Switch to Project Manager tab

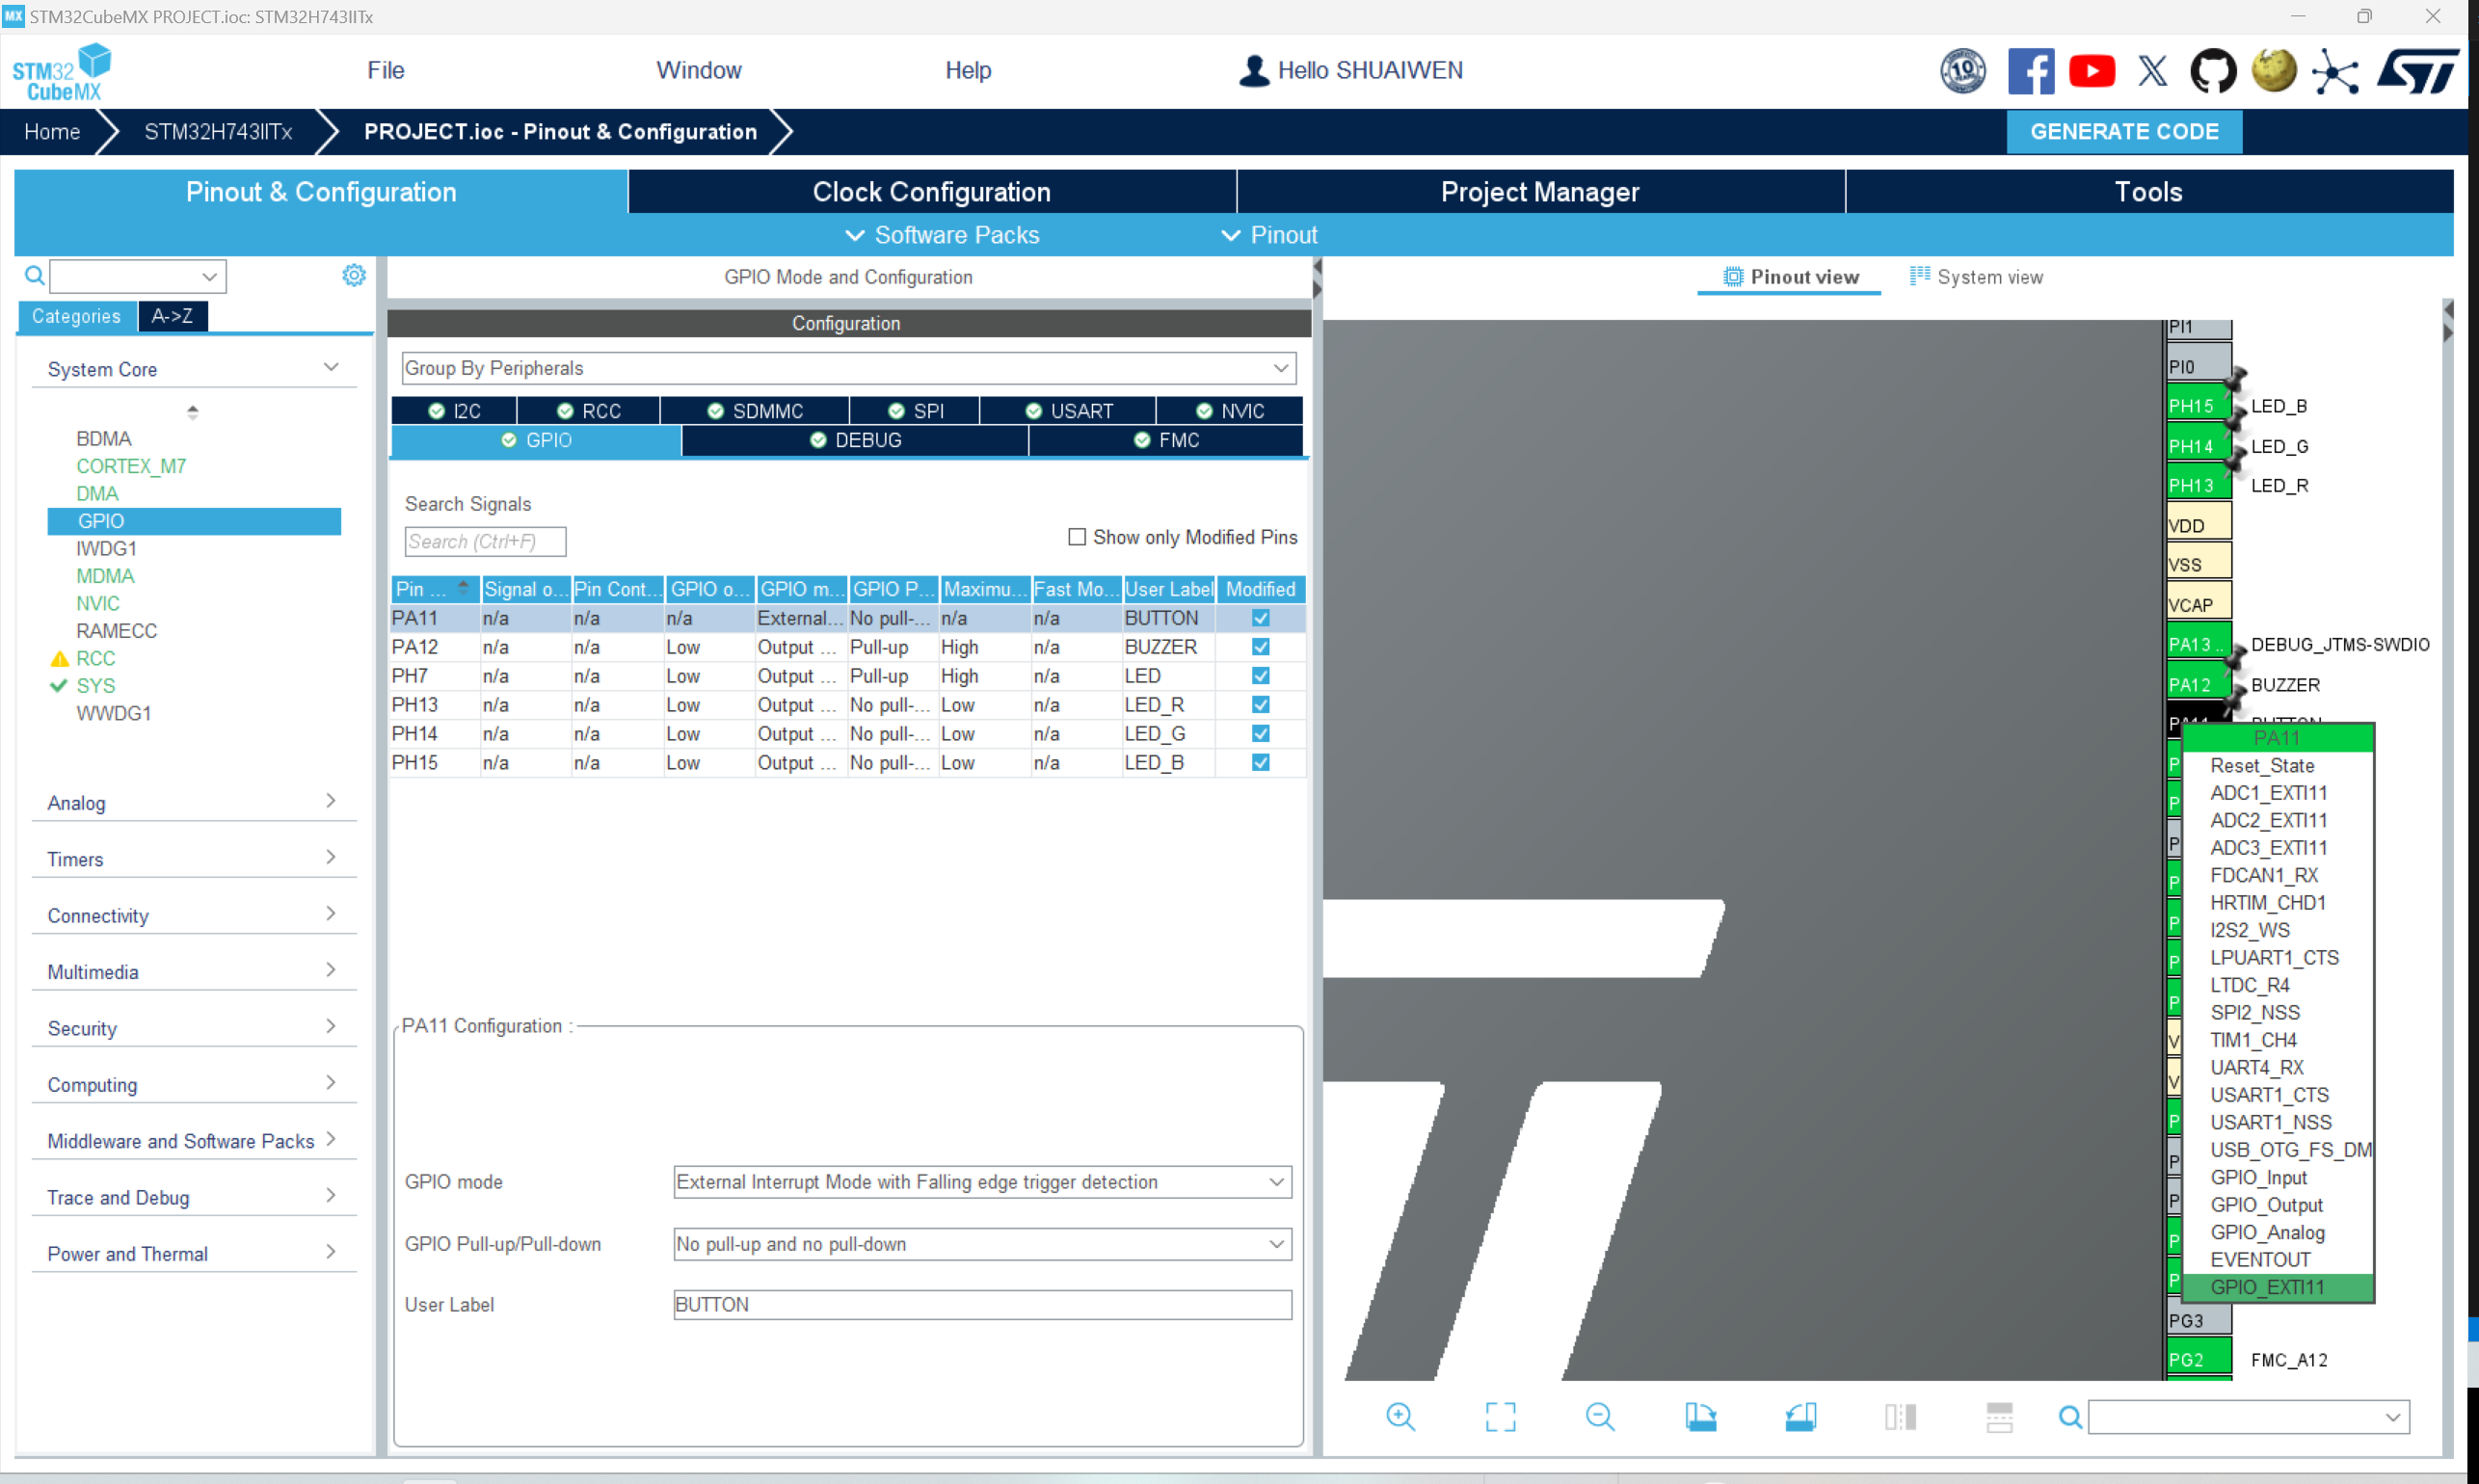[x=1540, y=192]
